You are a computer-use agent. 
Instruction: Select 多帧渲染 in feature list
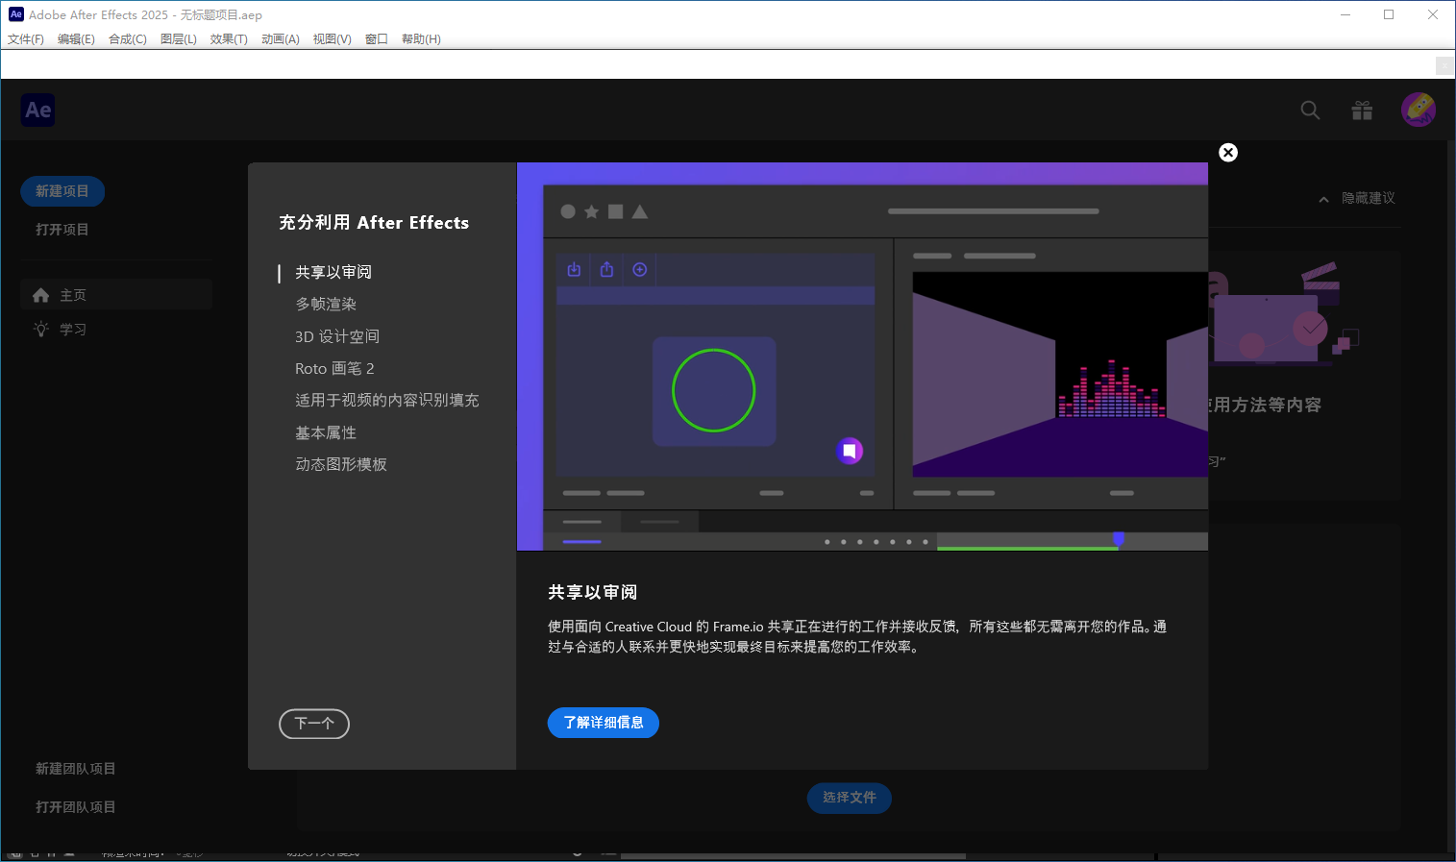point(326,305)
